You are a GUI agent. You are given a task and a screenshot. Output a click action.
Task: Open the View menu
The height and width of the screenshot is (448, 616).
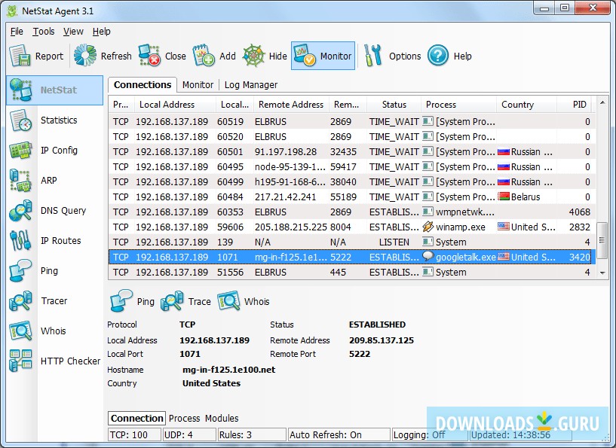click(73, 32)
